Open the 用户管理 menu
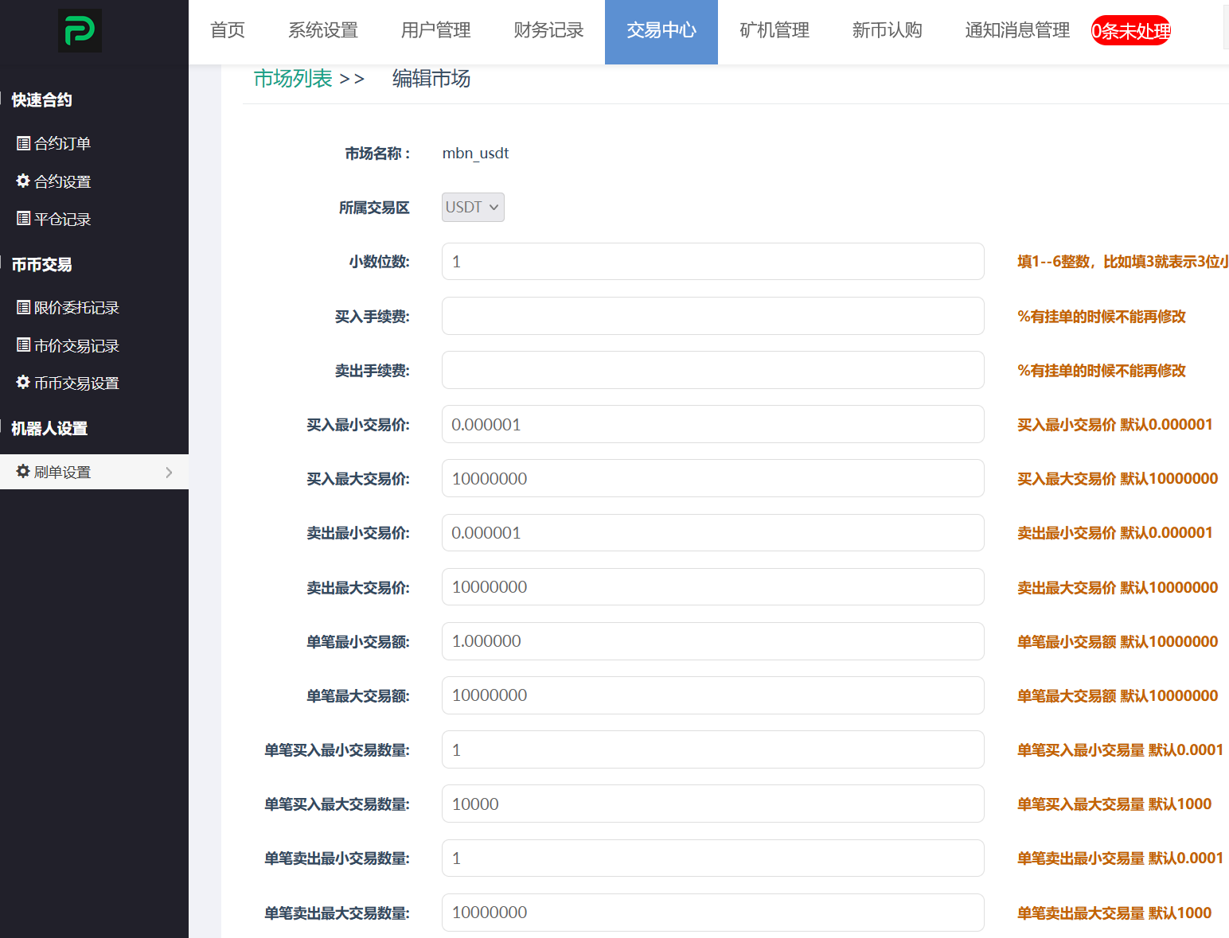The width and height of the screenshot is (1229, 938). (x=436, y=30)
